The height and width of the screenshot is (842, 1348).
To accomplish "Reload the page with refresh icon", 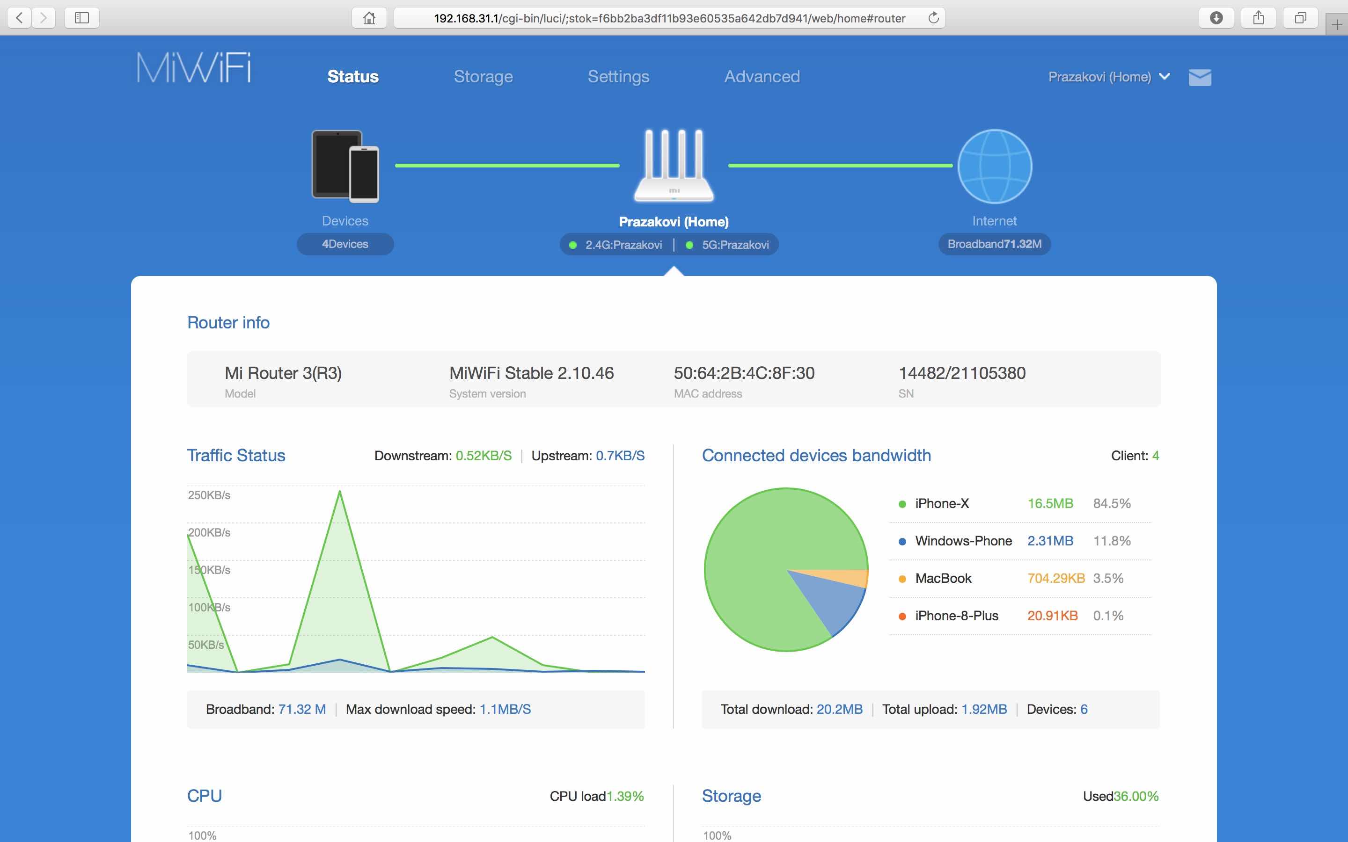I will point(934,18).
